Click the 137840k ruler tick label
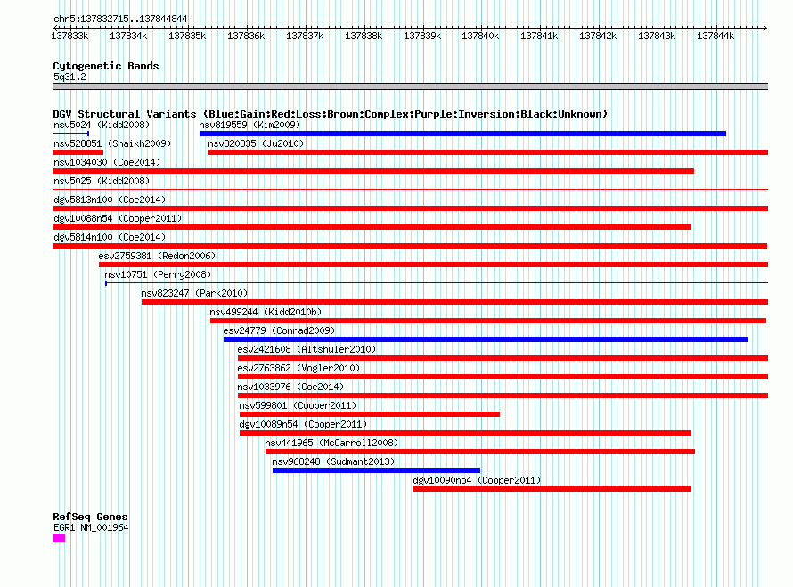 coord(480,36)
